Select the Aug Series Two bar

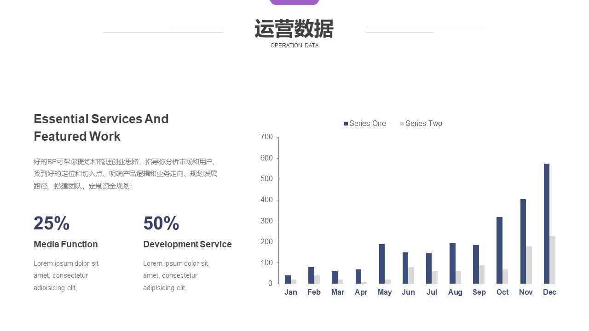pos(458,278)
